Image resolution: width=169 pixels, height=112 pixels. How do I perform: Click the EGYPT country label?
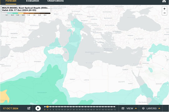[x=122, y=82]
